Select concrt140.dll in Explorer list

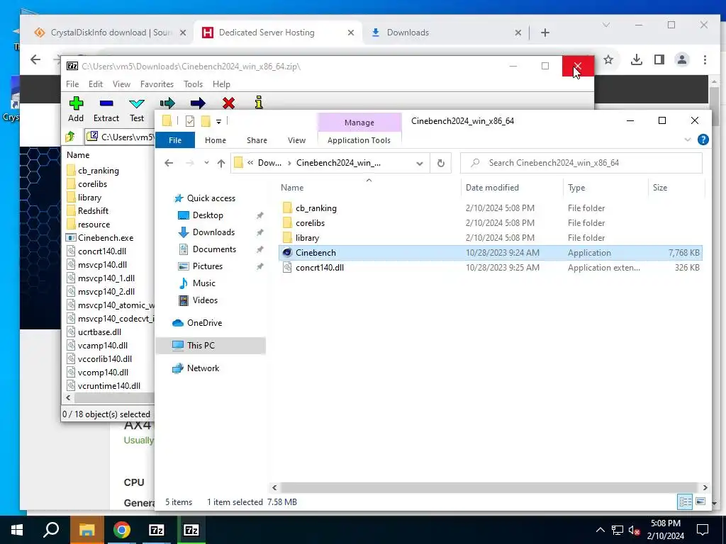pos(320,267)
